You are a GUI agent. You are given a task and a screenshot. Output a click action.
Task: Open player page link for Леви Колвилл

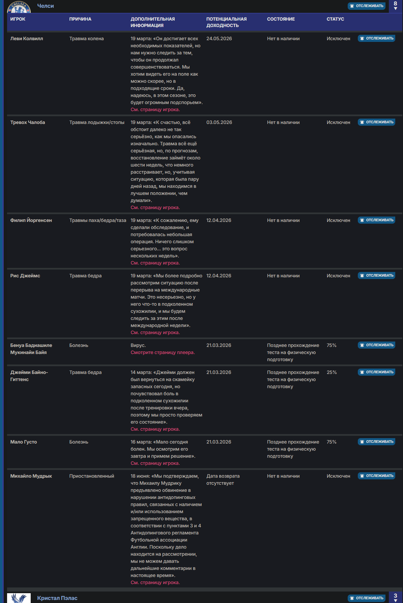[155, 109]
